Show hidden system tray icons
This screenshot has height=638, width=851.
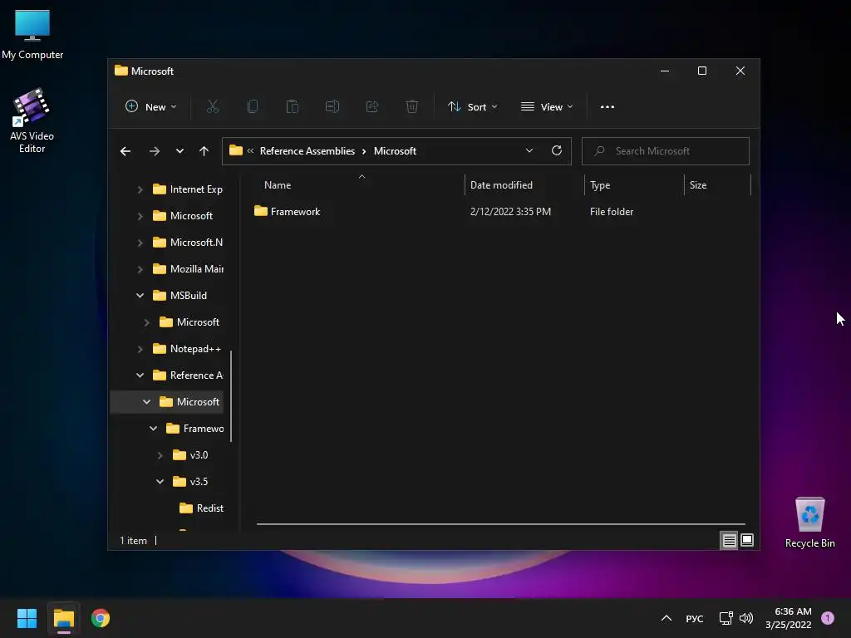[x=667, y=618]
